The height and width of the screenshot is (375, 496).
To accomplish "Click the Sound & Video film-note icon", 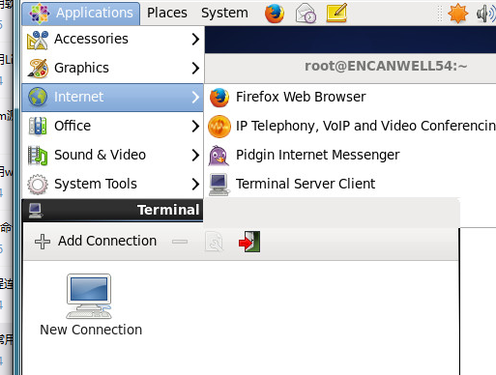I will (x=38, y=156).
